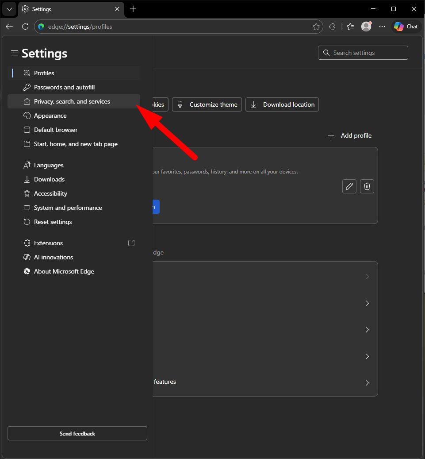425x459 pixels.
Task: Open System and performance section
Action: tap(68, 208)
